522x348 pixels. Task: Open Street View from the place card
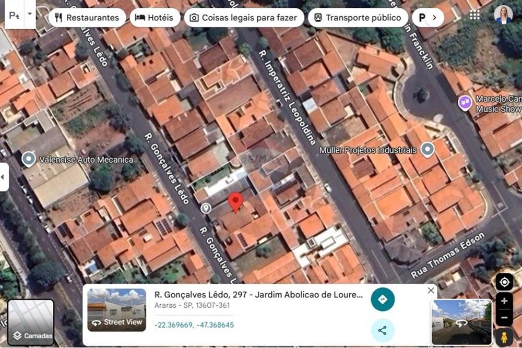[116, 322]
